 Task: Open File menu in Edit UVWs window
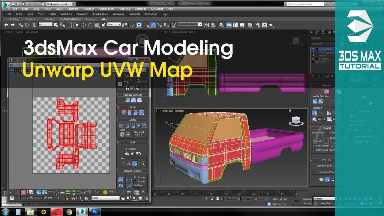pyautogui.click(x=12, y=65)
